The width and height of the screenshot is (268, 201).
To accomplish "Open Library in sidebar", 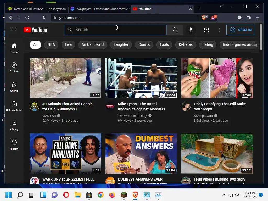I will pos(14,125).
